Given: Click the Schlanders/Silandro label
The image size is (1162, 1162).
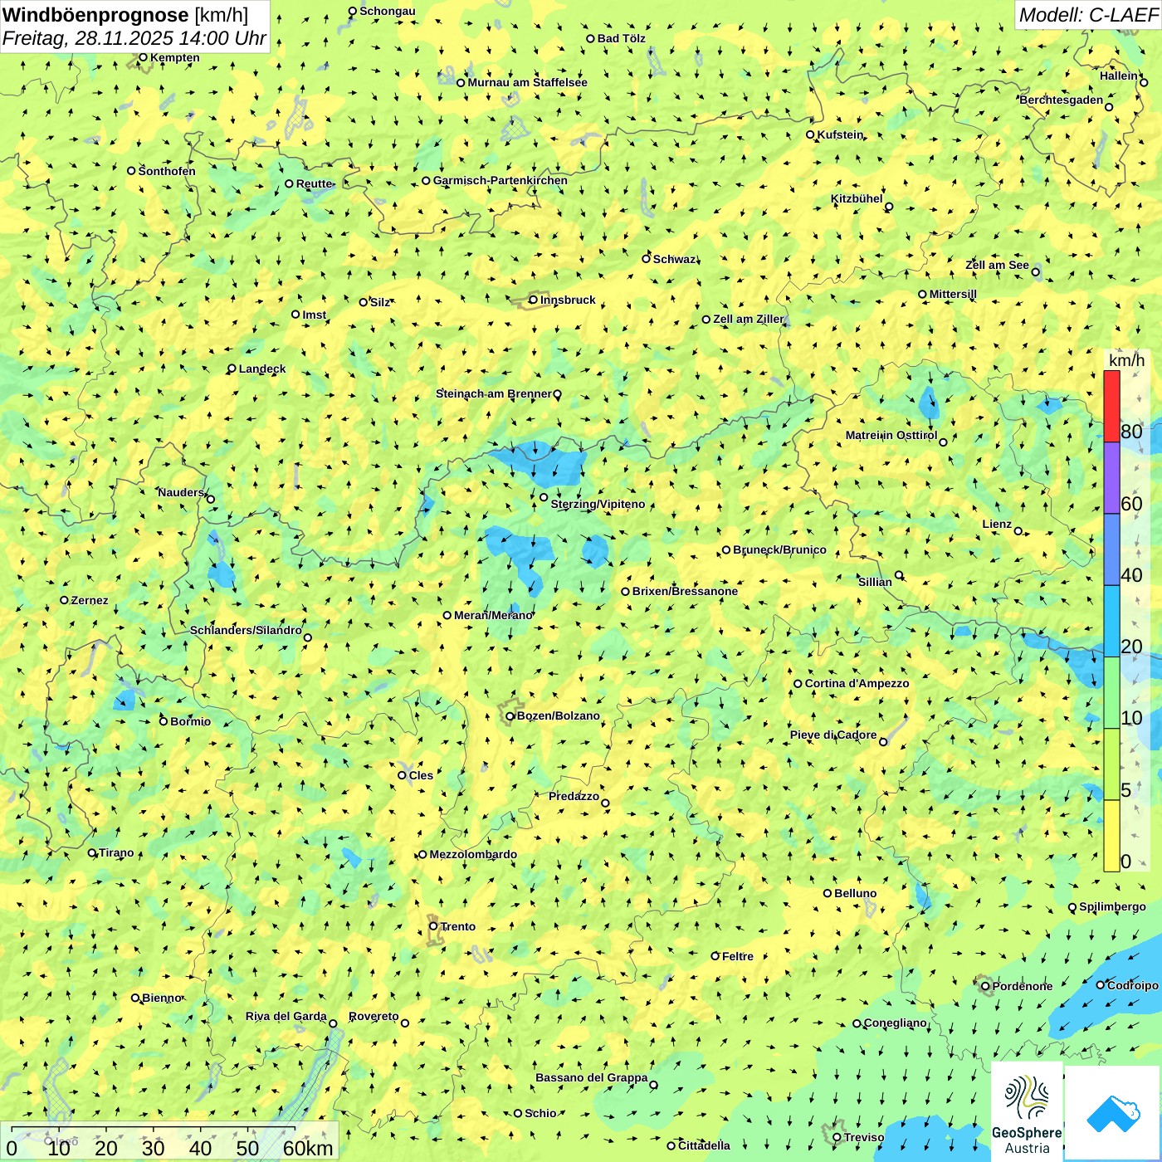Looking at the screenshot, I should tap(246, 630).
